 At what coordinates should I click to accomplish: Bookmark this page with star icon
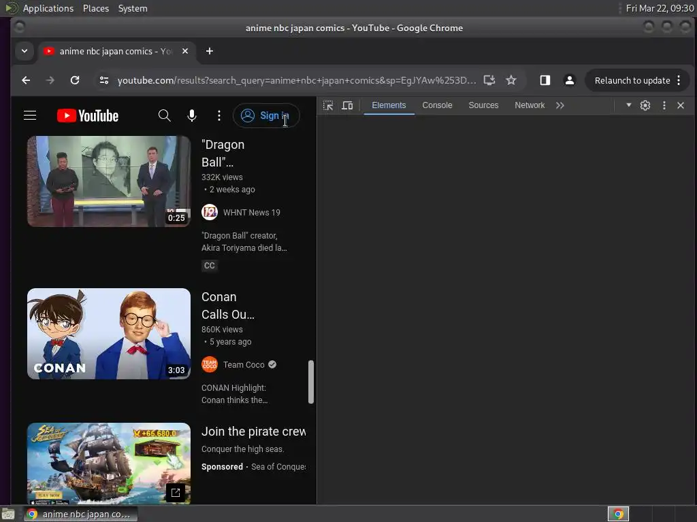pyautogui.click(x=511, y=80)
